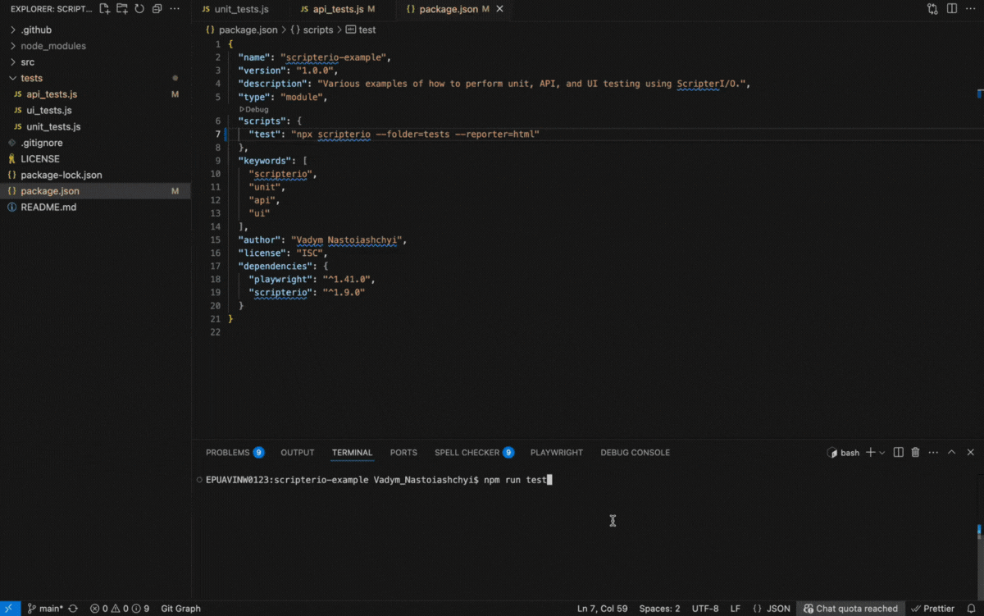Click the New Folder icon in Explorer

tap(121, 7)
